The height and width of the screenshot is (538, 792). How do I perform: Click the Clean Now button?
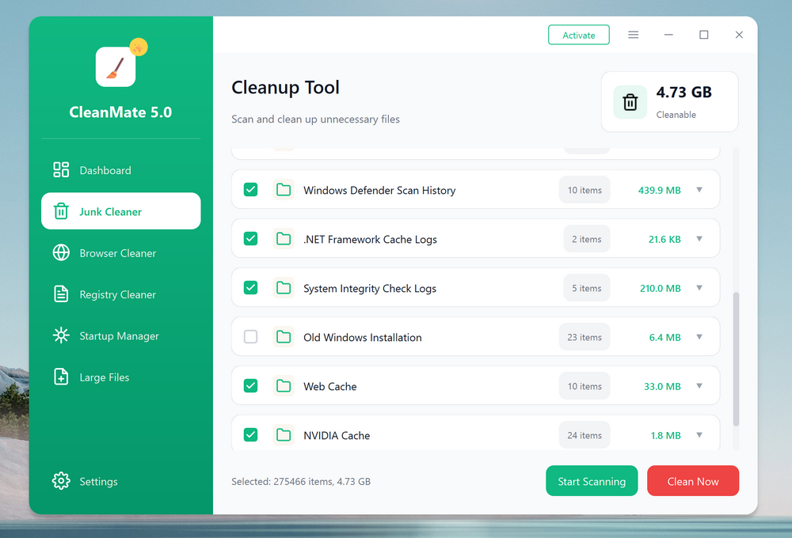pos(692,480)
